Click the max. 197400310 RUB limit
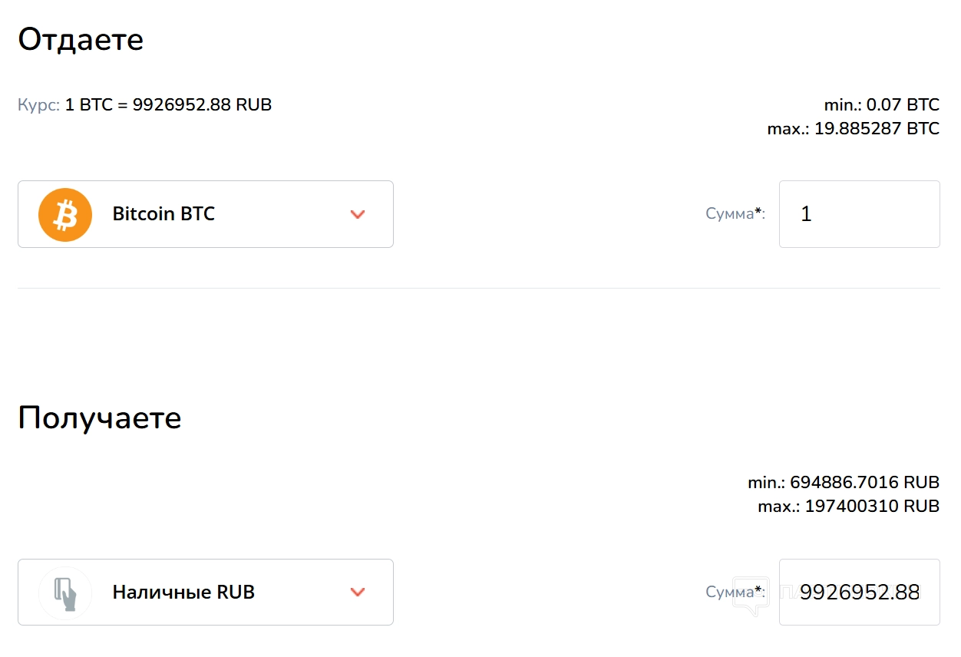The width and height of the screenshot is (961, 657). pyautogui.click(x=848, y=506)
